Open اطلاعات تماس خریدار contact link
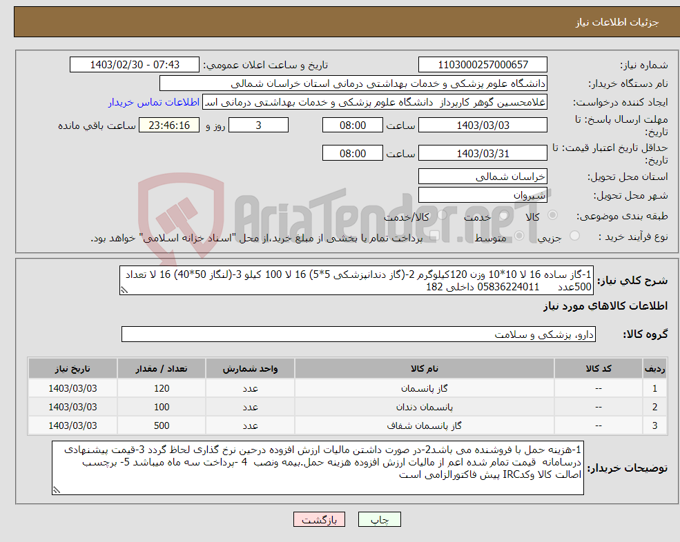The image size is (680, 542). (x=153, y=102)
